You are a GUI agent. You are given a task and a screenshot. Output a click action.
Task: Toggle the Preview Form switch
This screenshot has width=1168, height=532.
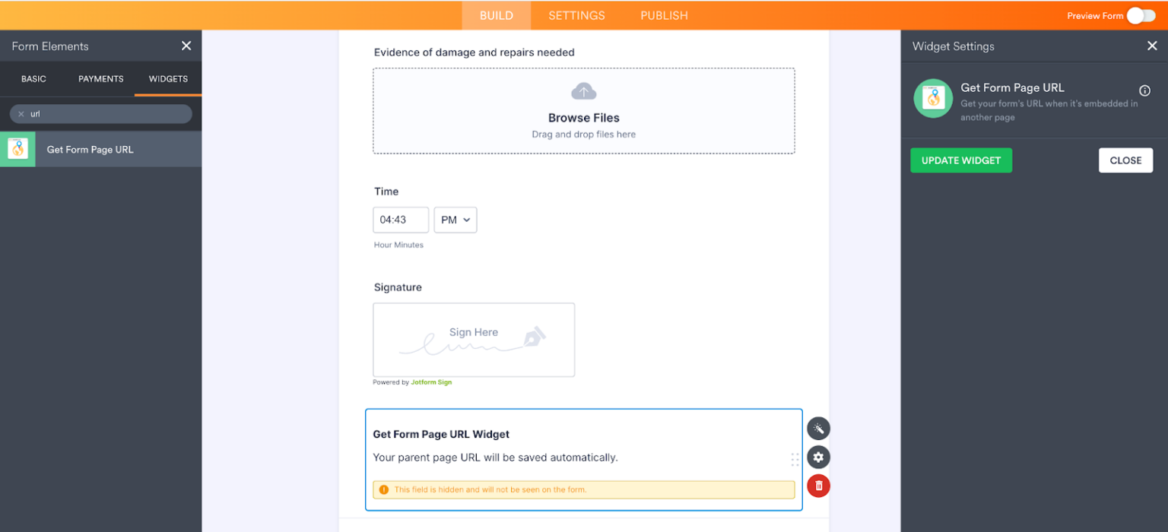point(1141,15)
